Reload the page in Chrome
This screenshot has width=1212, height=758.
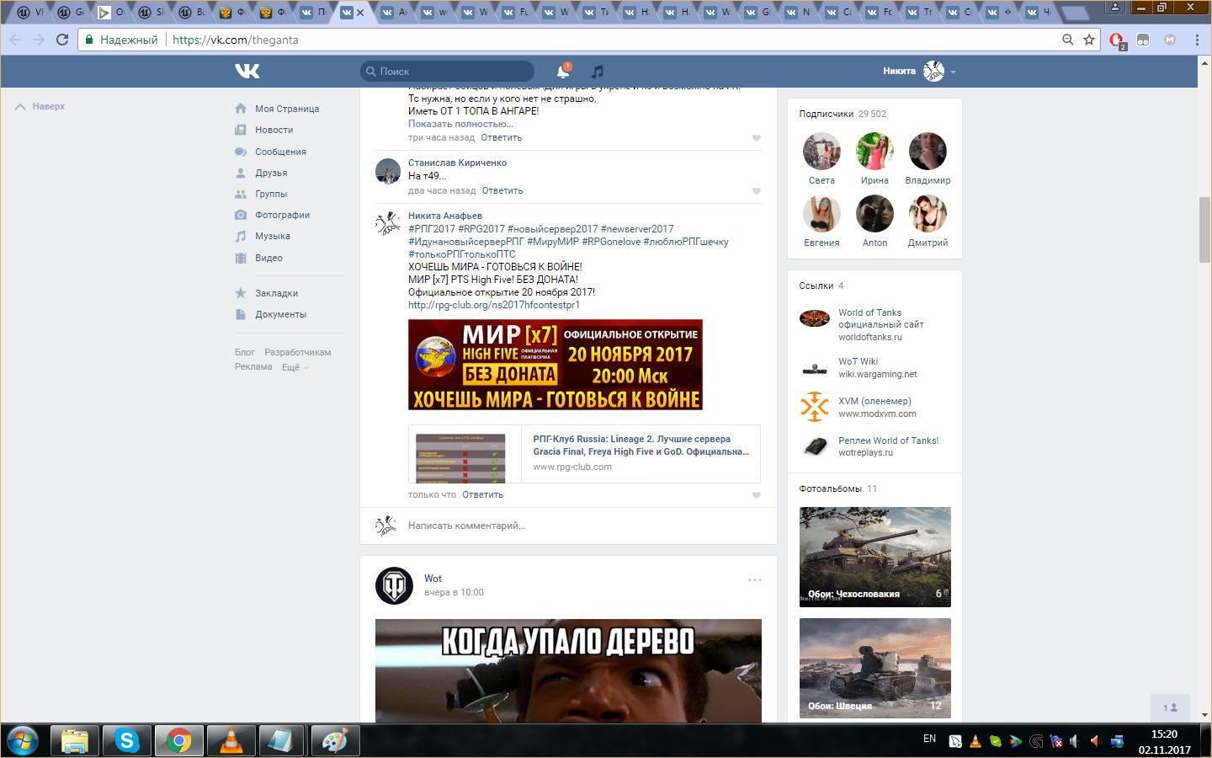click(x=62, y=40)
